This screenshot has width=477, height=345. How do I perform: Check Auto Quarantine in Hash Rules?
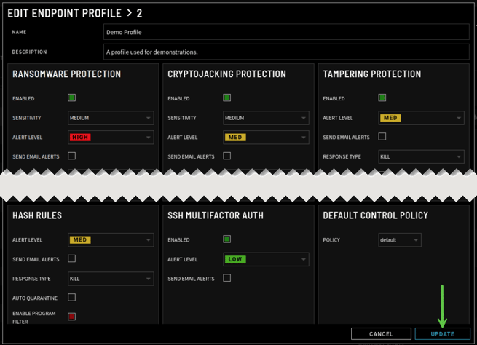[72, 297]
